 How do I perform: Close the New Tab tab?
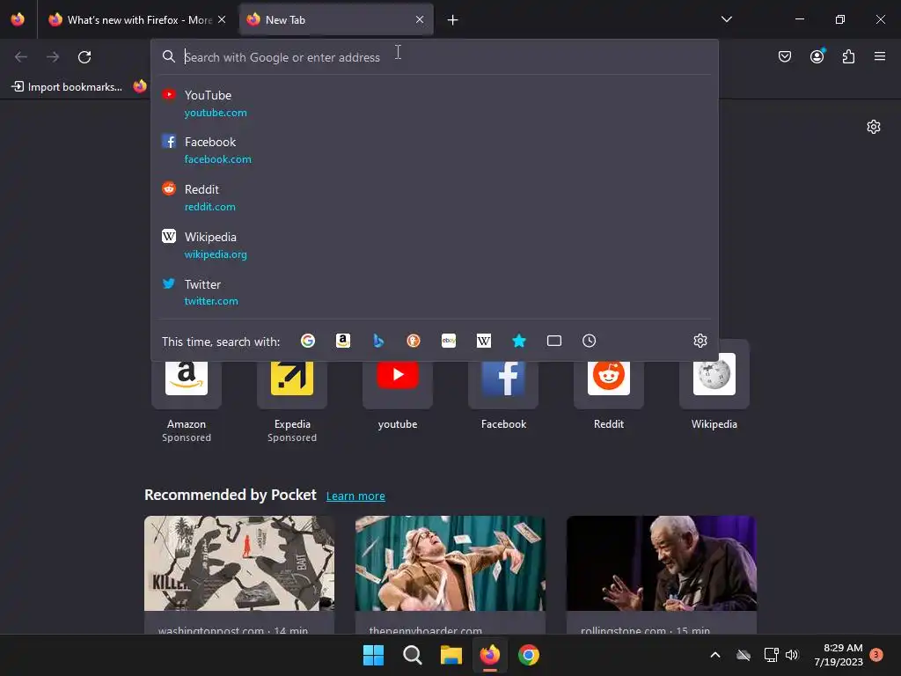[420, 19]
